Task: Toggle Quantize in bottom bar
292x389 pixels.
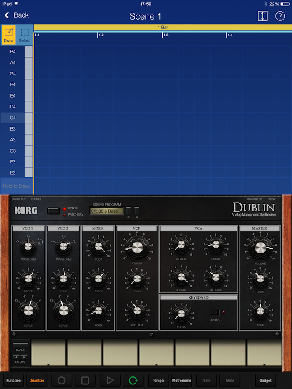Action: [x=37, y=380]
